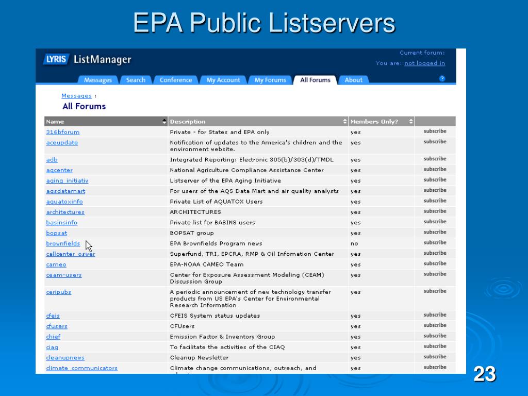Open the cfusers forum
This screenshot has height=396, width=528.
coord(57,326)
